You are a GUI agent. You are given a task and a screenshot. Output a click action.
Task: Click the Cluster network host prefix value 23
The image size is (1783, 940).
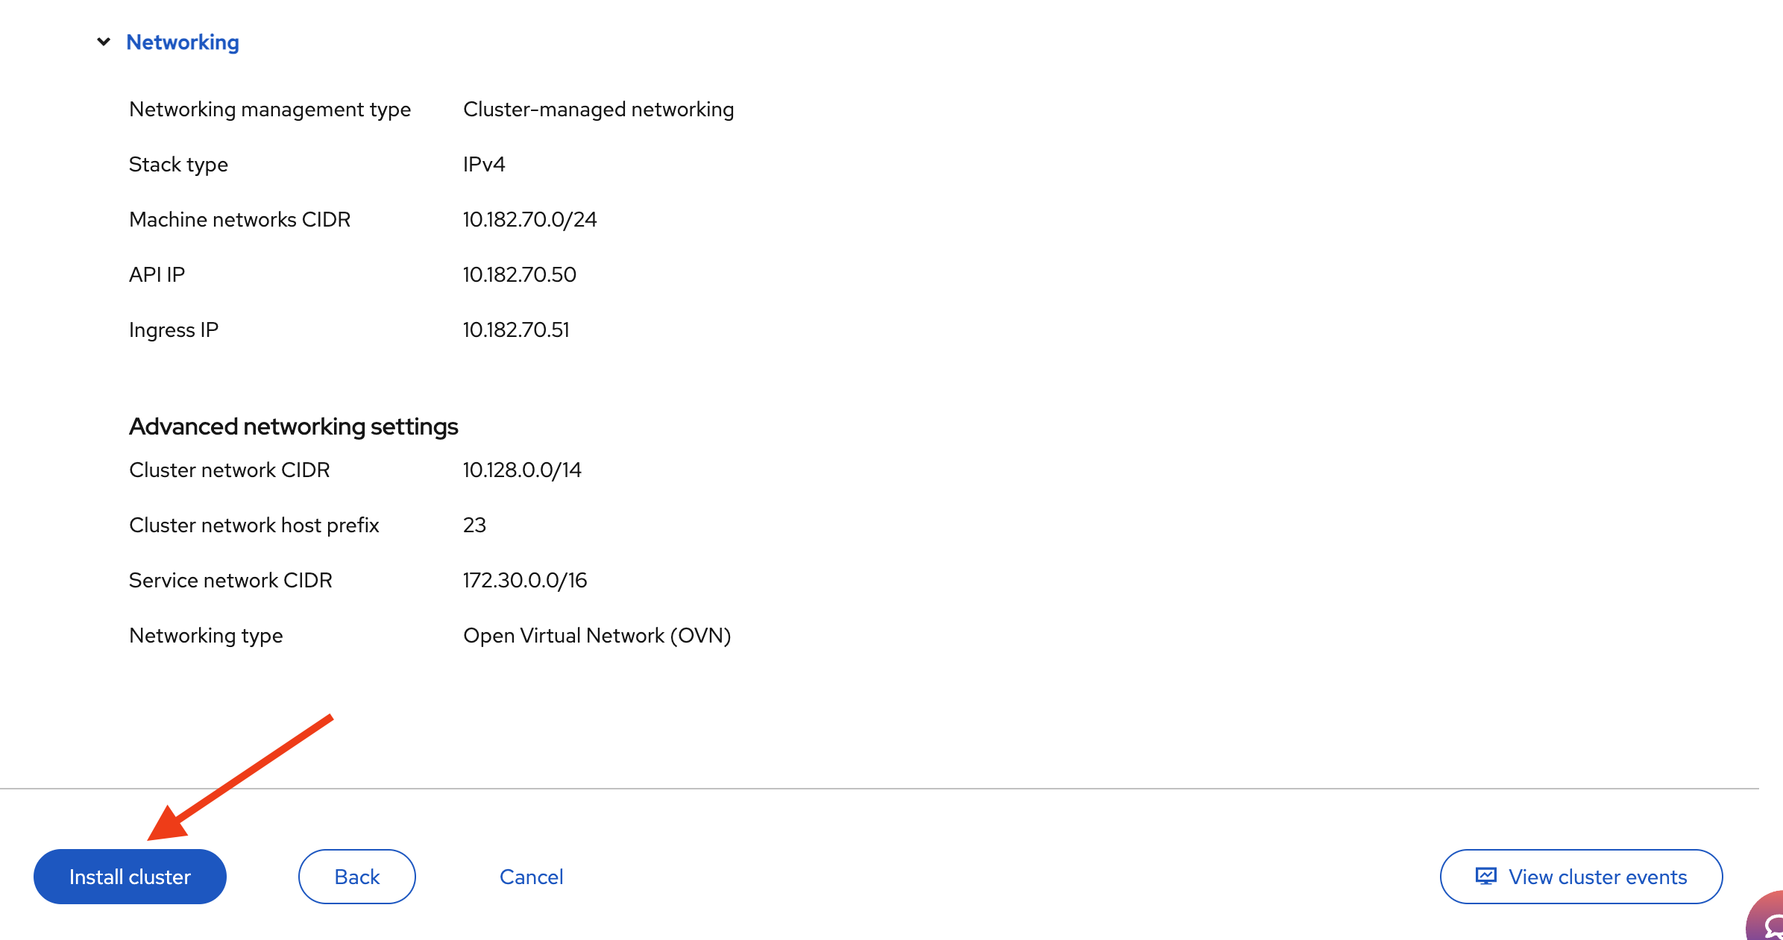click(475, 525)
